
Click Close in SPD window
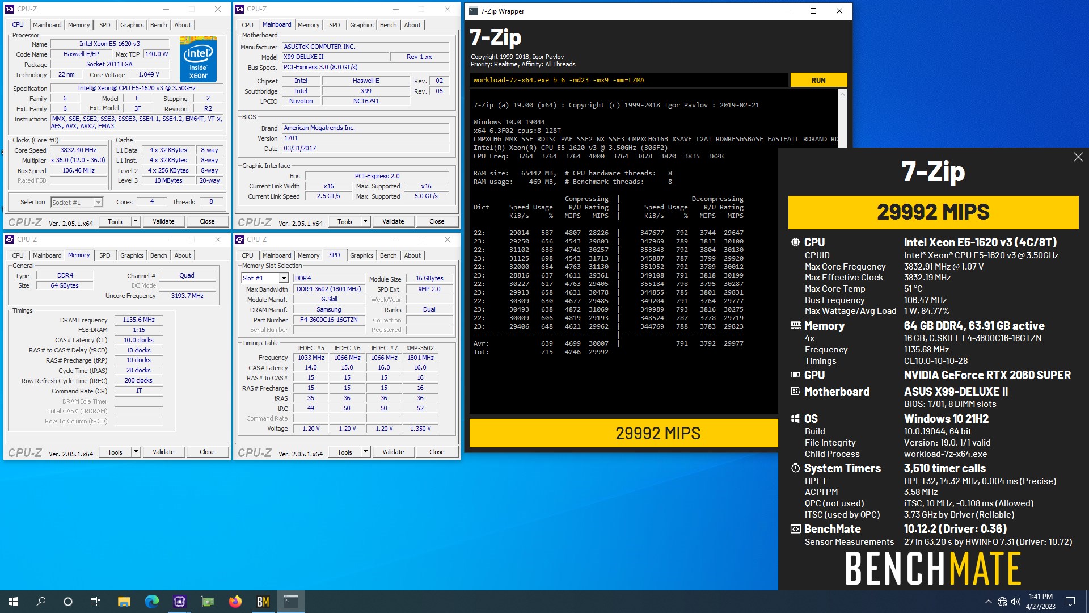[x=437, y=452]
